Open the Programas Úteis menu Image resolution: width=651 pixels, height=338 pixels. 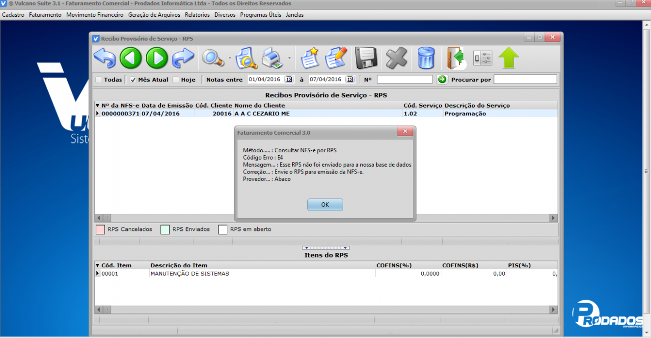click(261, 15)
